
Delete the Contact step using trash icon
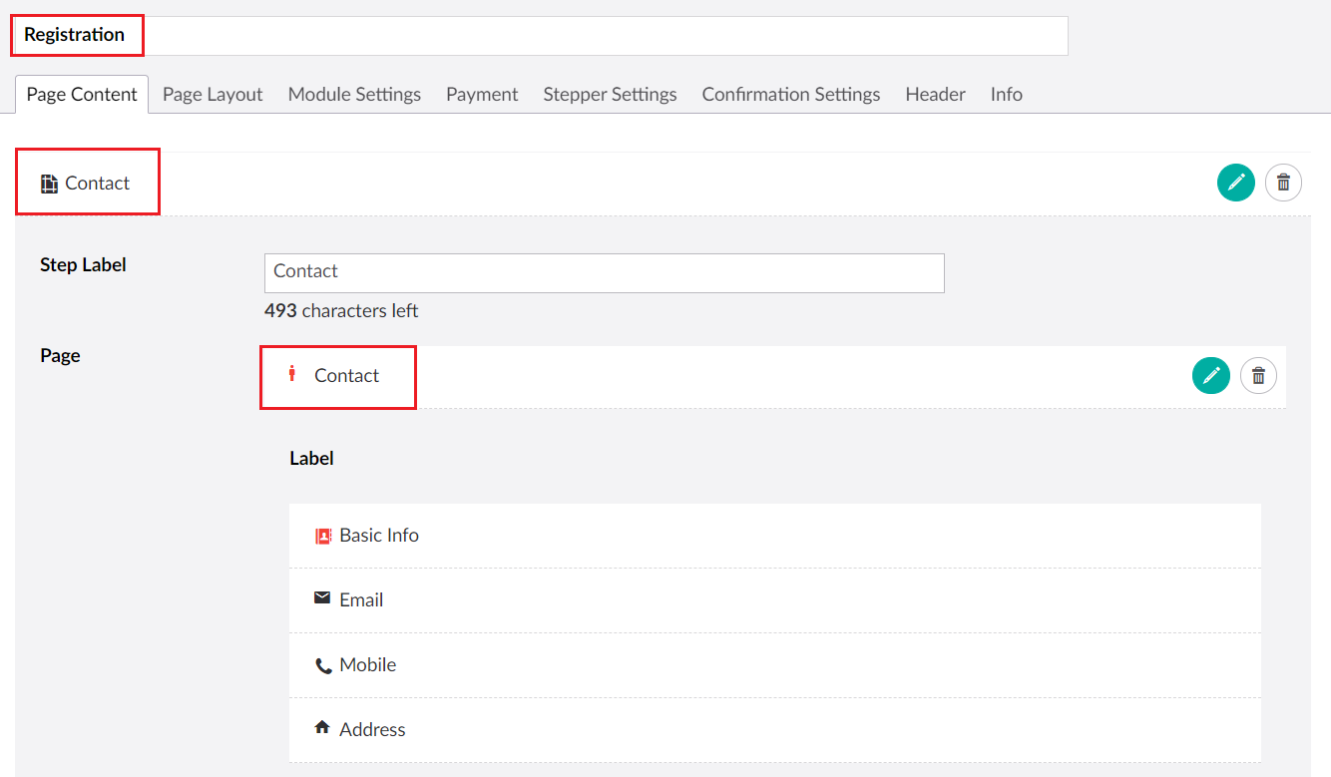(1283, 183)
